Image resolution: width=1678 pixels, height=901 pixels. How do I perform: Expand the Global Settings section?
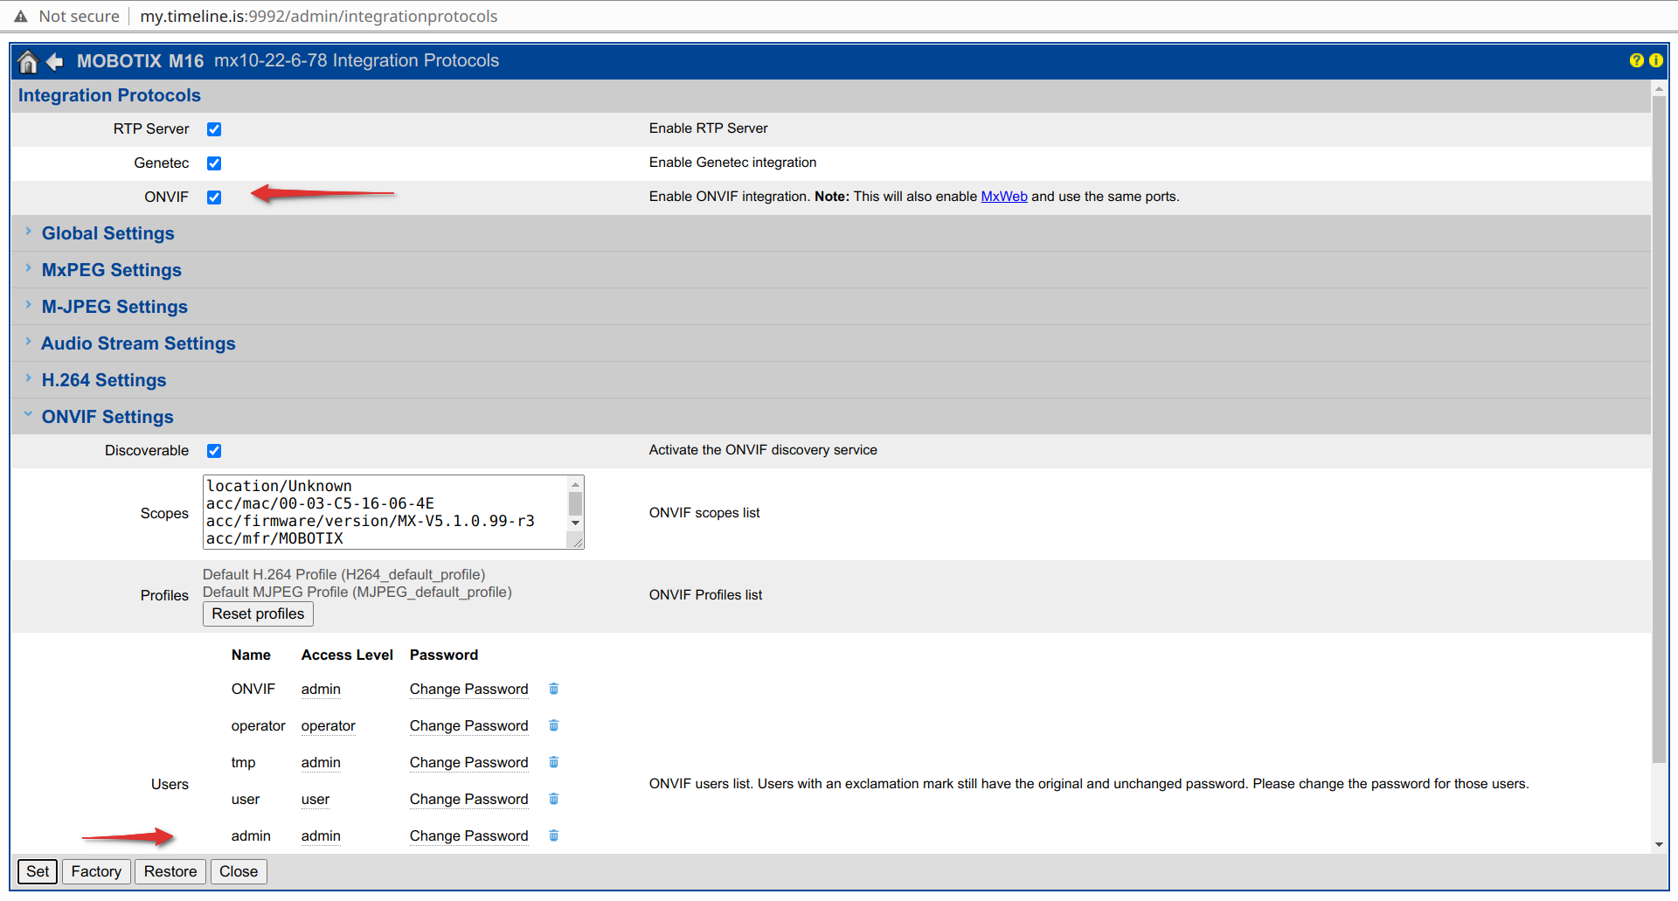(x=107, y=233)
